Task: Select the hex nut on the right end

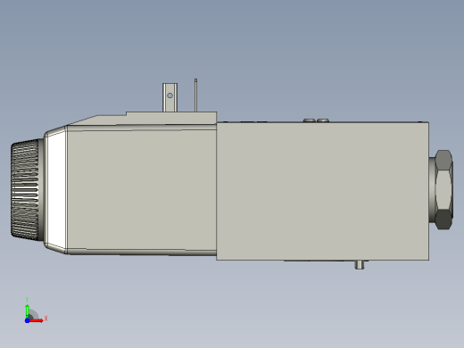Action: click(444, 190)
